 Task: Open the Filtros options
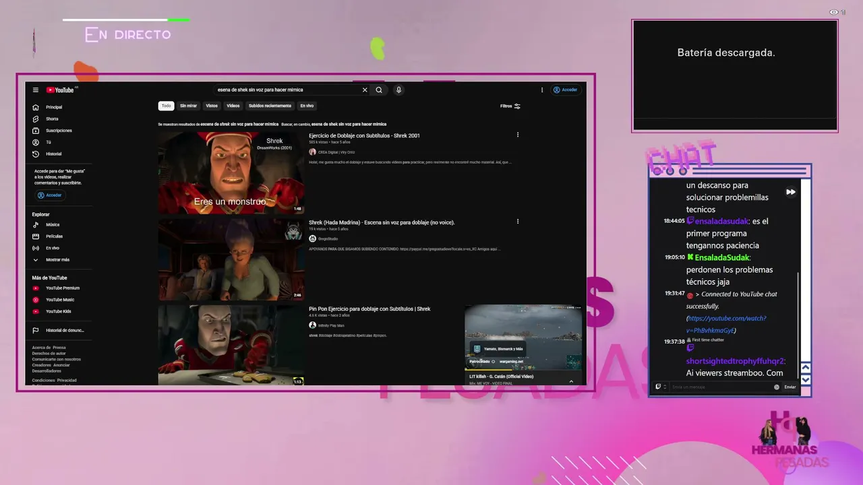click(510, 106)
